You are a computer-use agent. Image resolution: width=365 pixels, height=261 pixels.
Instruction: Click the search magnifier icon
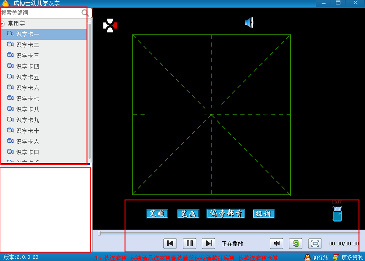point(85,13)
